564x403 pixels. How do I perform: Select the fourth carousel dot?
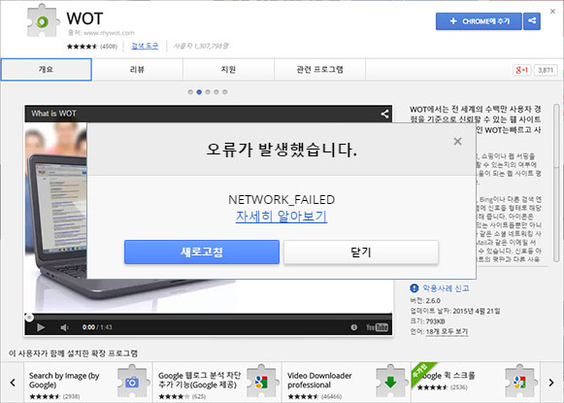[216, 92]
